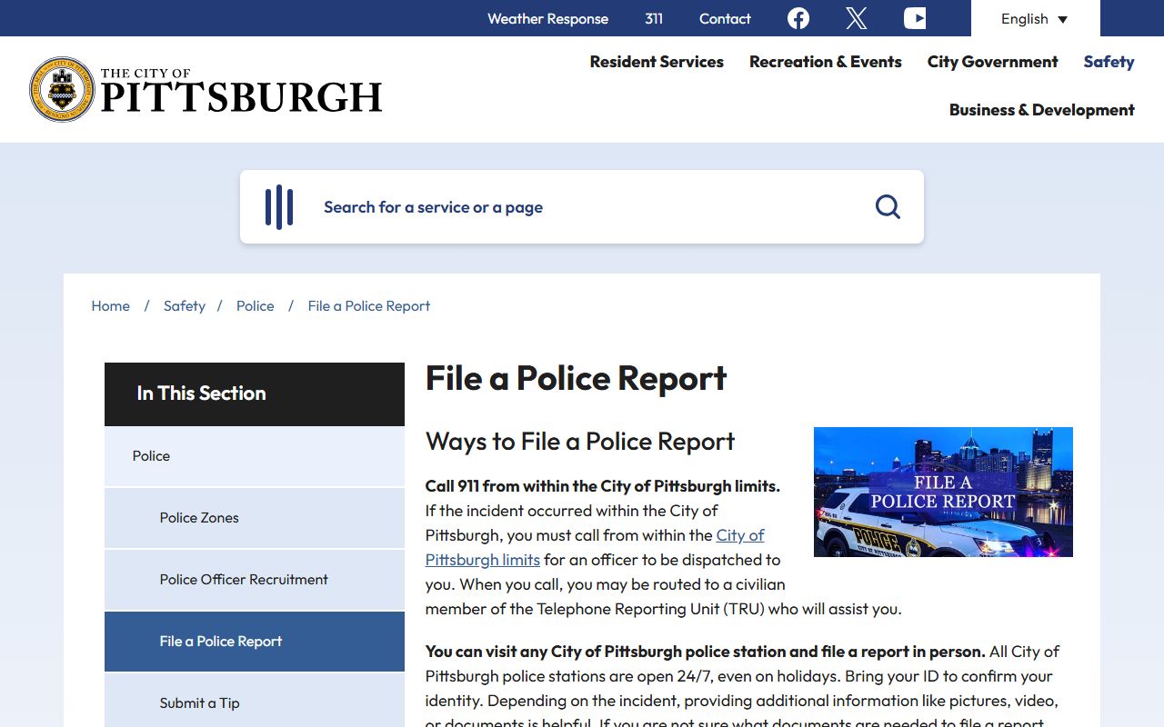Go to Police in the breadcrumb

(x=256, y=306)
